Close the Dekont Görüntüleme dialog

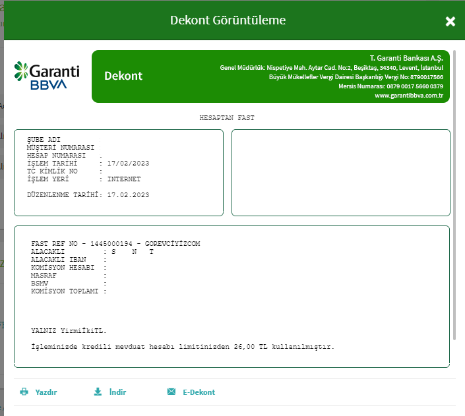click(x=450, y=21)
